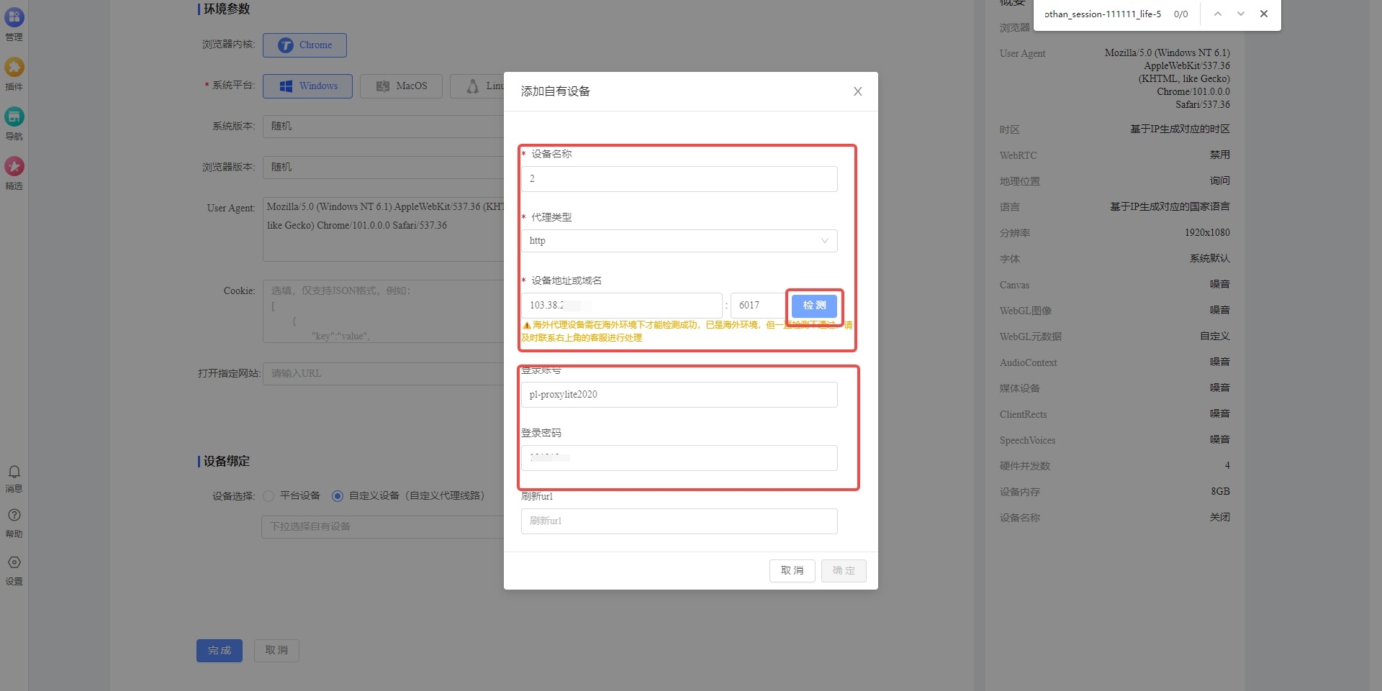The width and height of the screenshot is (1382, 691).
Task: Choose the MacOS platform option
Action: [401, 86]
